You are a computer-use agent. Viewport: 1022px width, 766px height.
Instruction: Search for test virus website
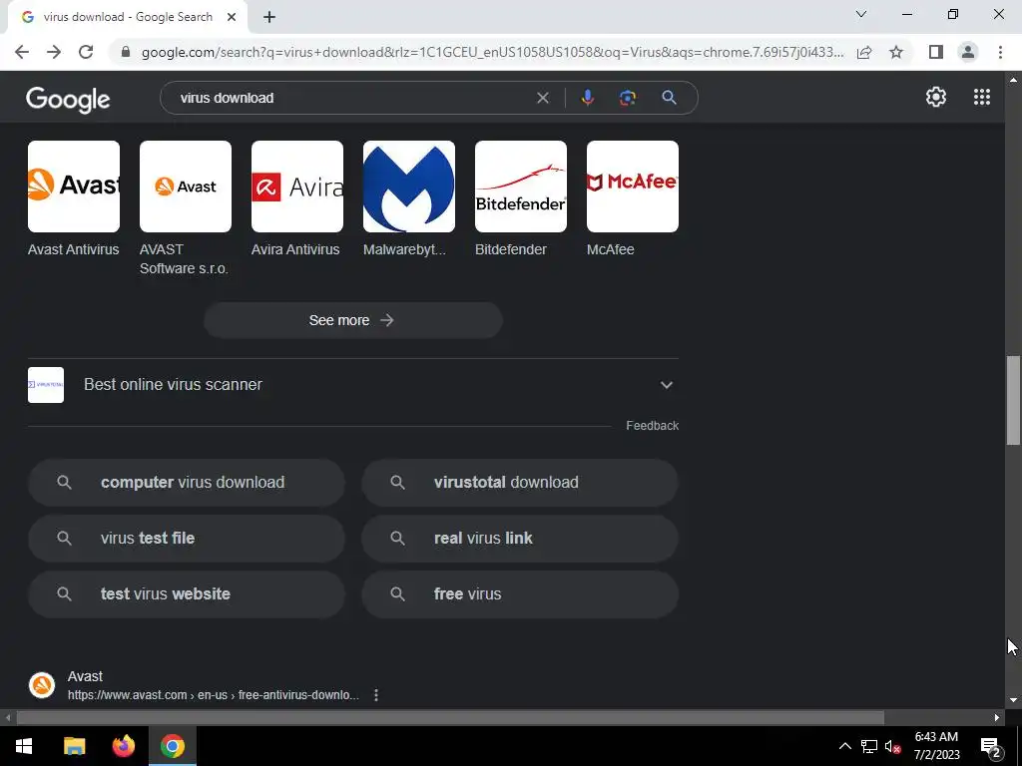(x=186, y=594)
